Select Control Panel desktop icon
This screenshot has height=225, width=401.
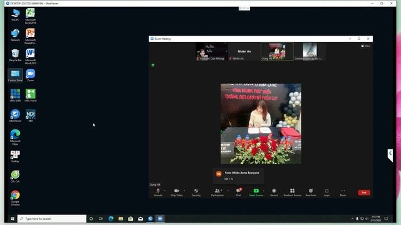pos(15,75)
